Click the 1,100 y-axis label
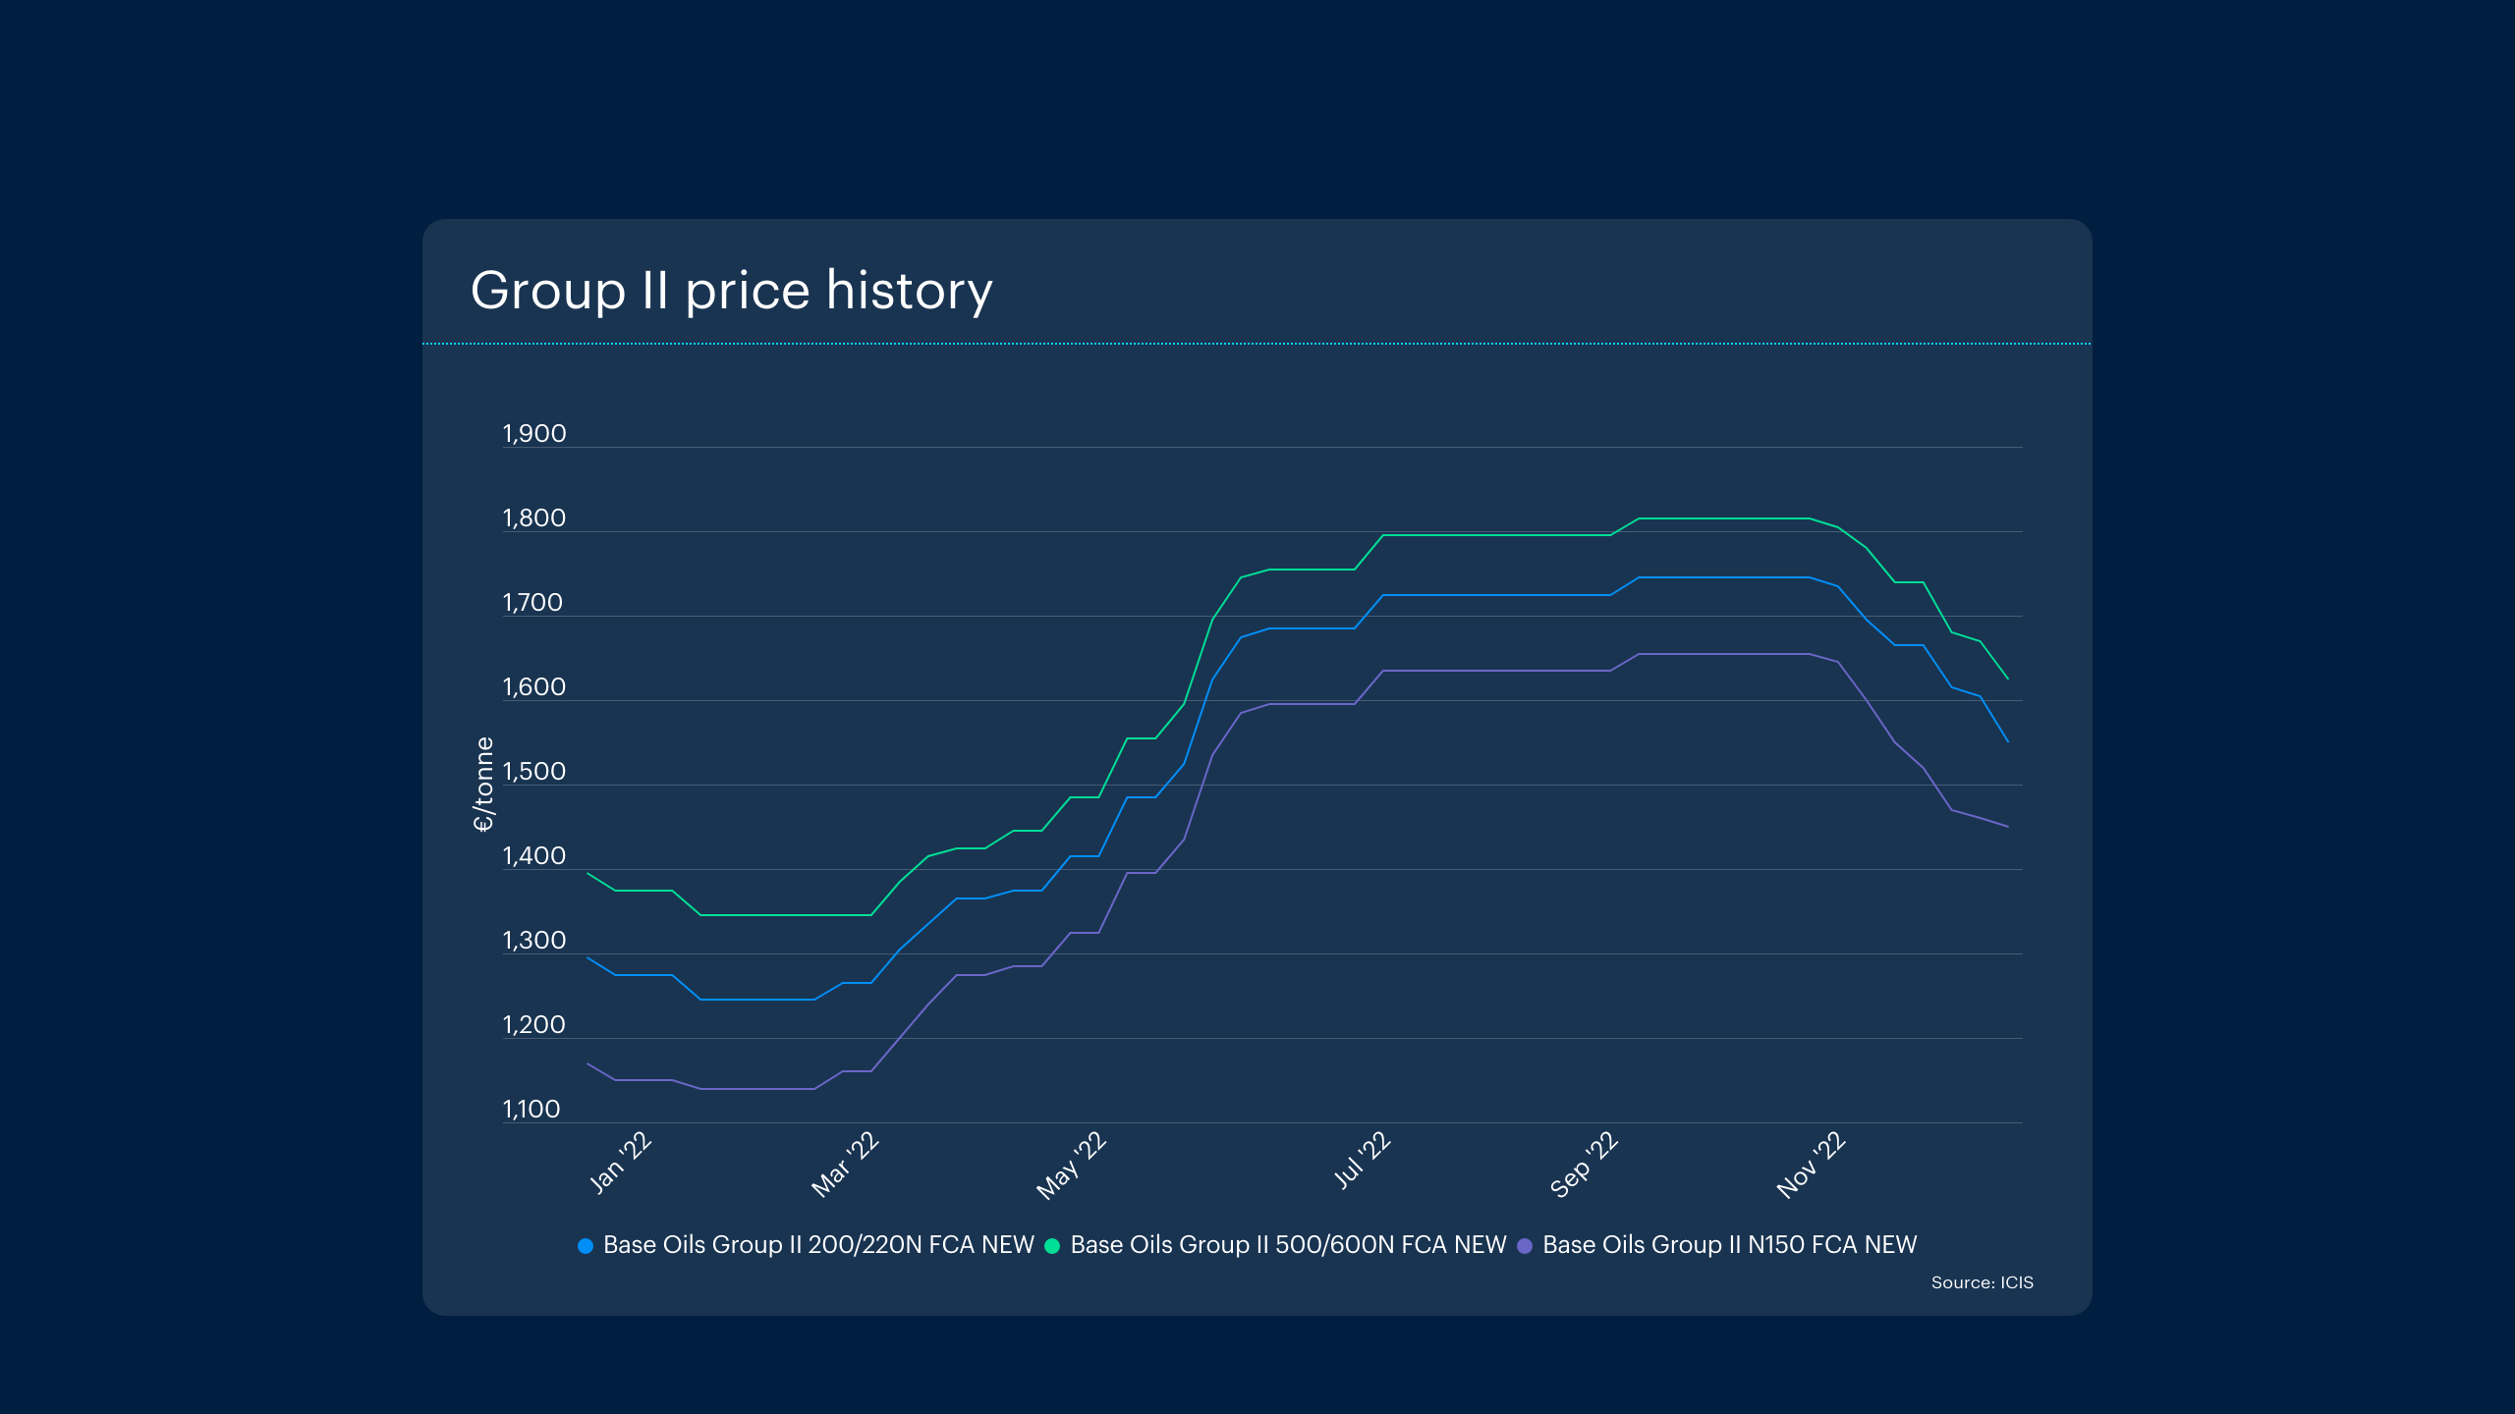 click(531, 1110)
